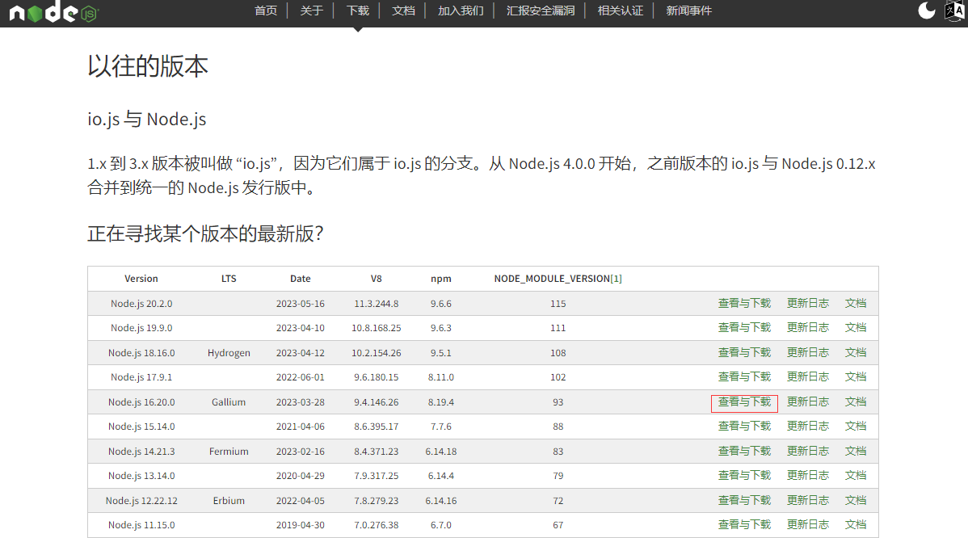The height and width of the screenshot is (538, 968).
Task: Open the 首页 menu item
Action: click(x=266, y=11)
